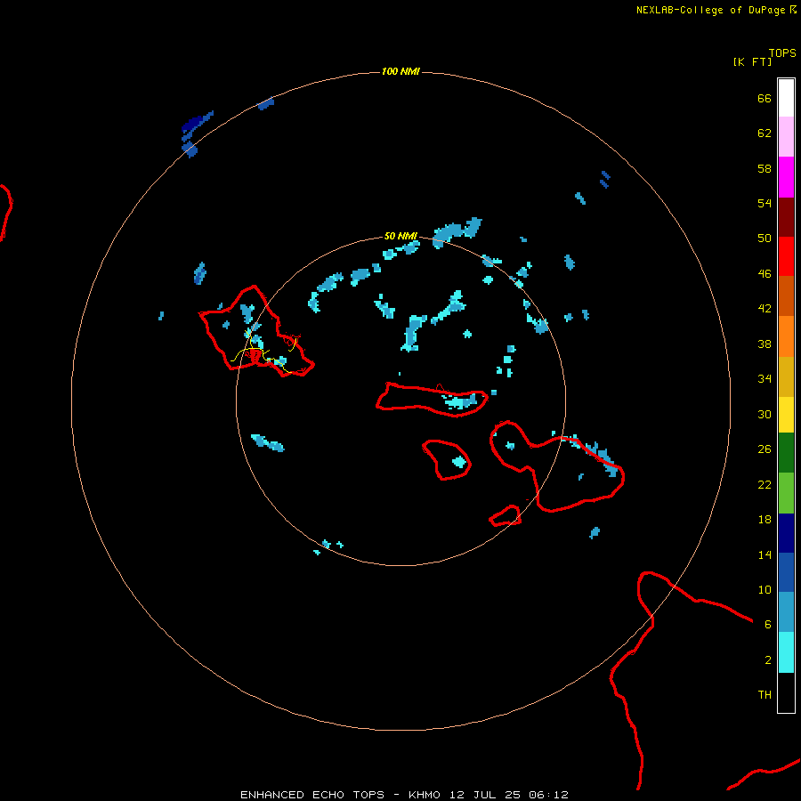Click the yellow legend swatch near 30

786,414
